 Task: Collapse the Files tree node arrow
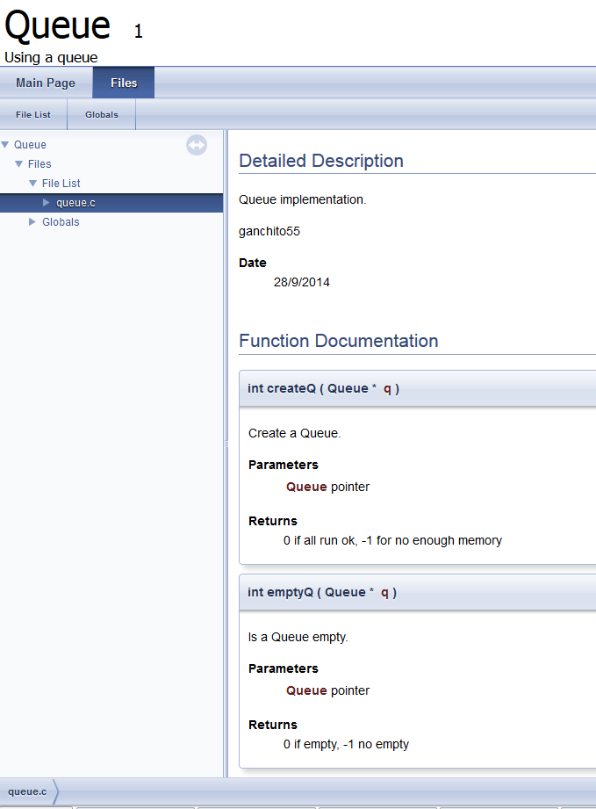(19, 164)
